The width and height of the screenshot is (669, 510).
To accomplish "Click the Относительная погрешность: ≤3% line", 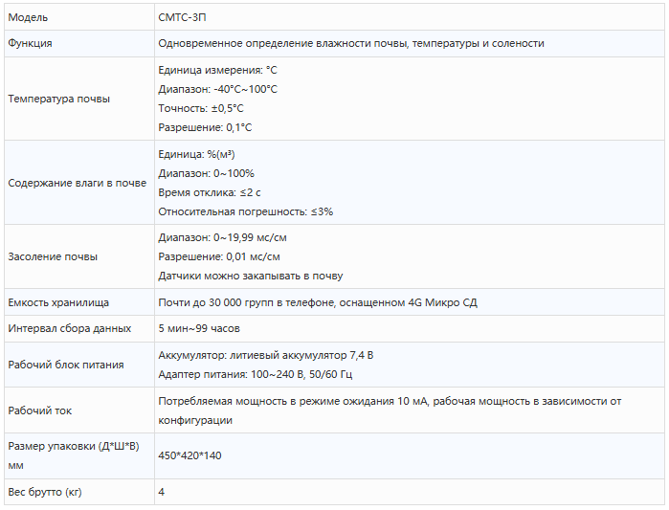I will click(245, 211).
